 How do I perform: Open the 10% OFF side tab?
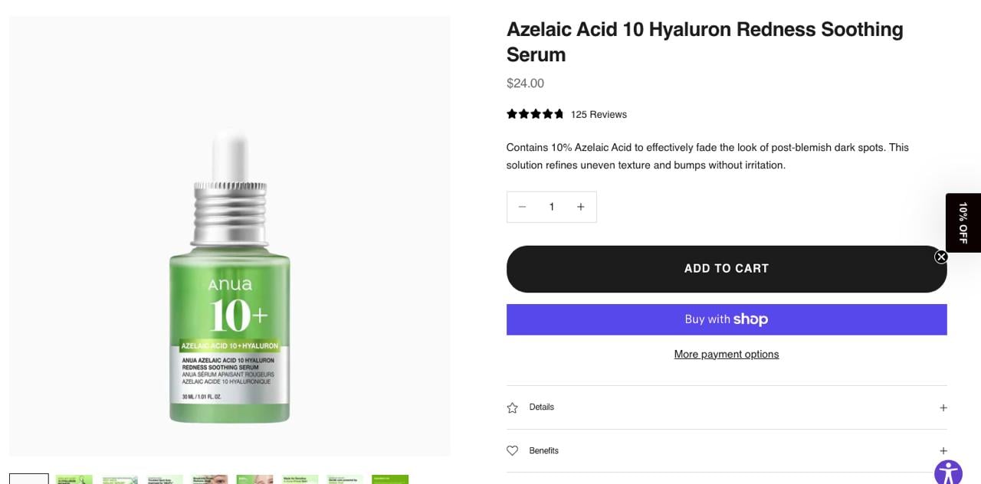(963, 223)
